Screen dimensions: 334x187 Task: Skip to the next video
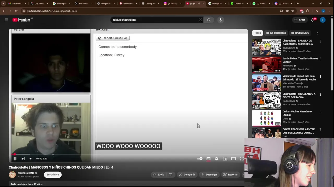pyautogui.click(x=23, y=159)
